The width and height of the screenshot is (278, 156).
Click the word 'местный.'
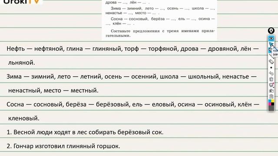click(84, 91)
